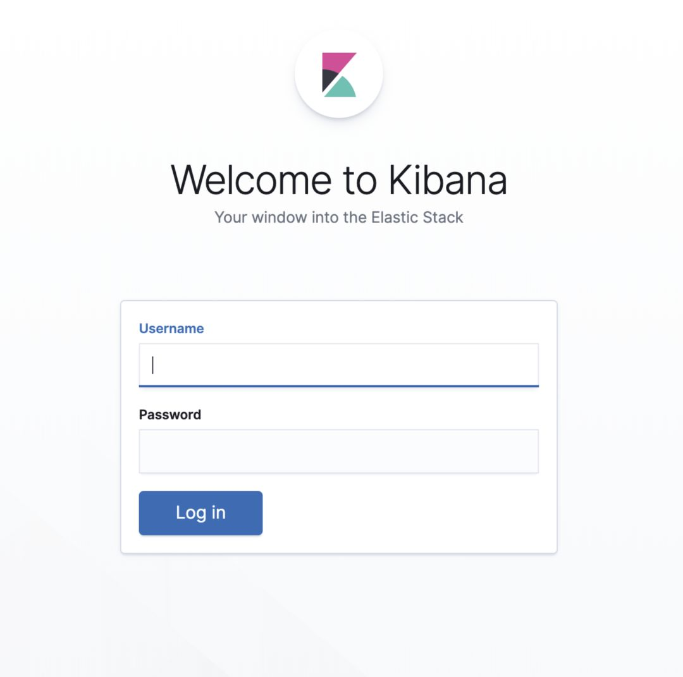Click the right end of Password field
Viewport: 683px width, 677px height.
(523, 451)
